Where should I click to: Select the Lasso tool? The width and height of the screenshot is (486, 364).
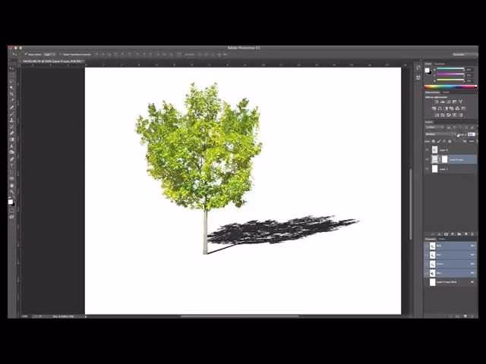point(12,81)
